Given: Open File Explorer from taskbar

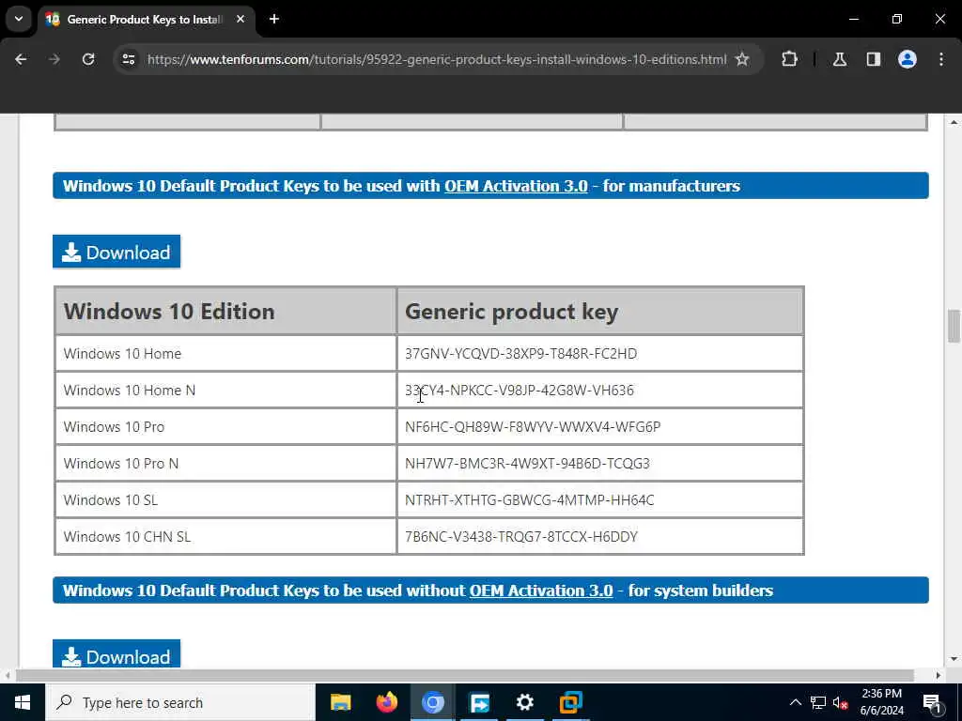Looking at the screenshot, I should 340,702.
